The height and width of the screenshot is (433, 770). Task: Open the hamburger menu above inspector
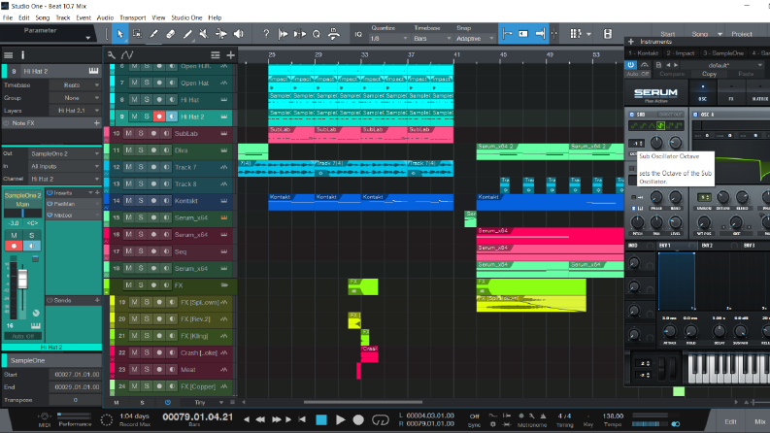(x=9, y=55)
